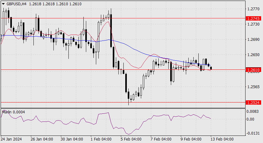Image resolution: width=263 pixels, height=143 pixels.
Task: Click the Marlin 0.0004 indicator label
Action: click(13, 112)
